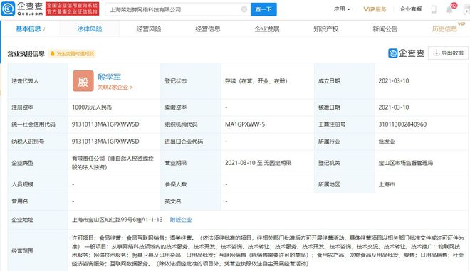
Task: Select taxpayer ID in 纳税人识别号 row
Action: (105, 142)
